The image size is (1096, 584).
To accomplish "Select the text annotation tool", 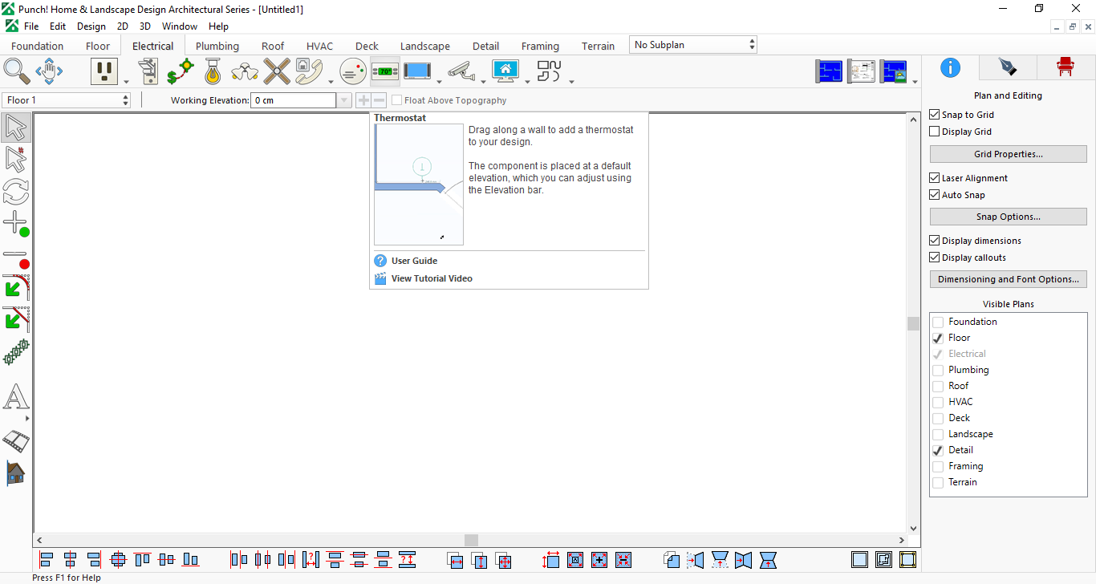I will (x=16, y=397).
